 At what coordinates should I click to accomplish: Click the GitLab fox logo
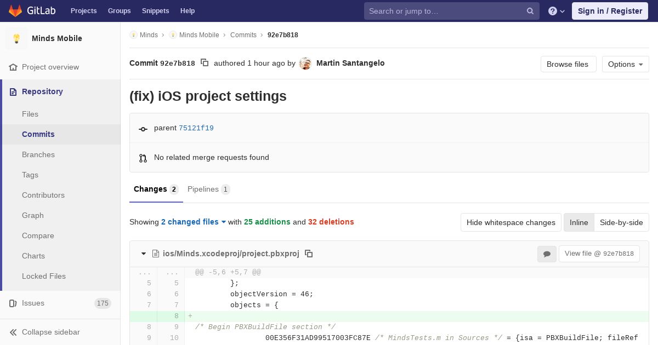15,10
